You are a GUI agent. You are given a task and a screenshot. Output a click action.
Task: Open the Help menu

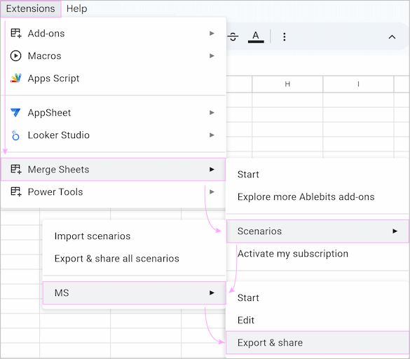(76, 8)
